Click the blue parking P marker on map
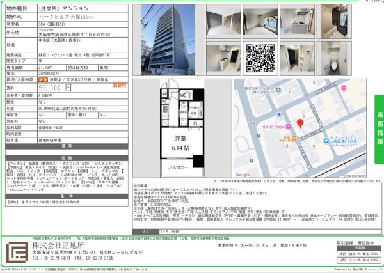The image size is (384, 273). pos(279,114)
